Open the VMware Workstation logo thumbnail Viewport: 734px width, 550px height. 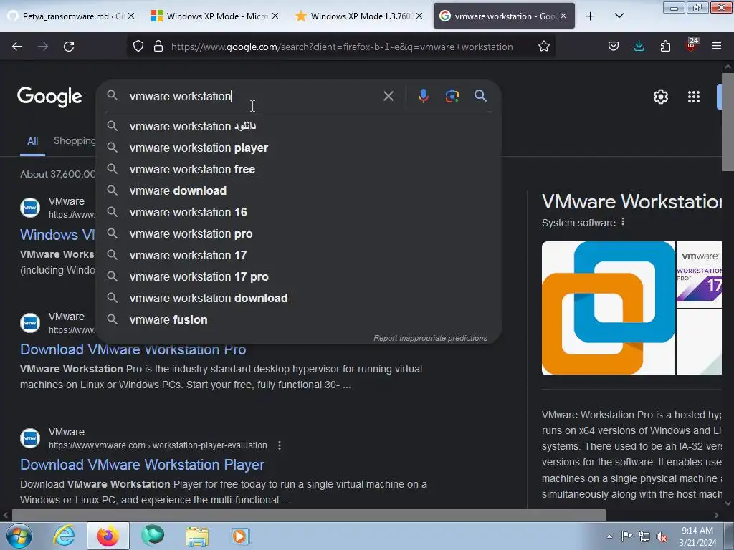[608, 308]
